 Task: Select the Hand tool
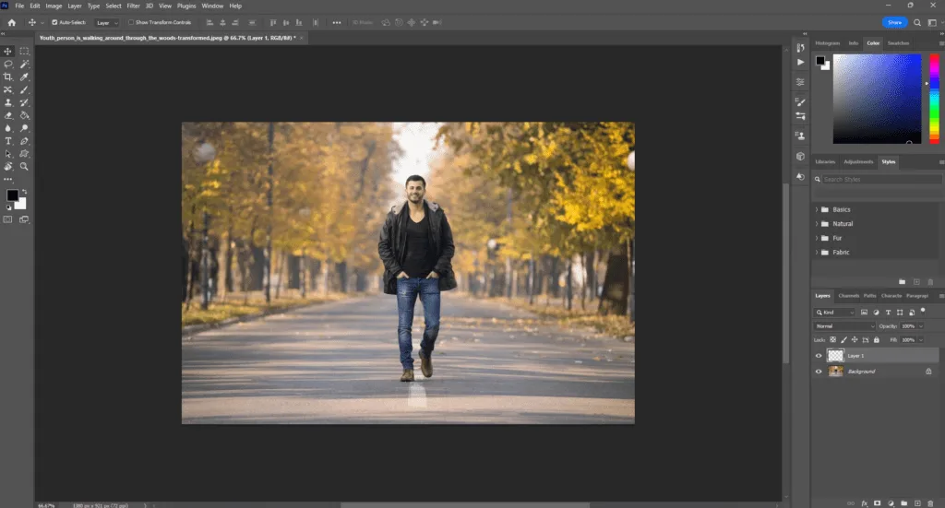7,167
